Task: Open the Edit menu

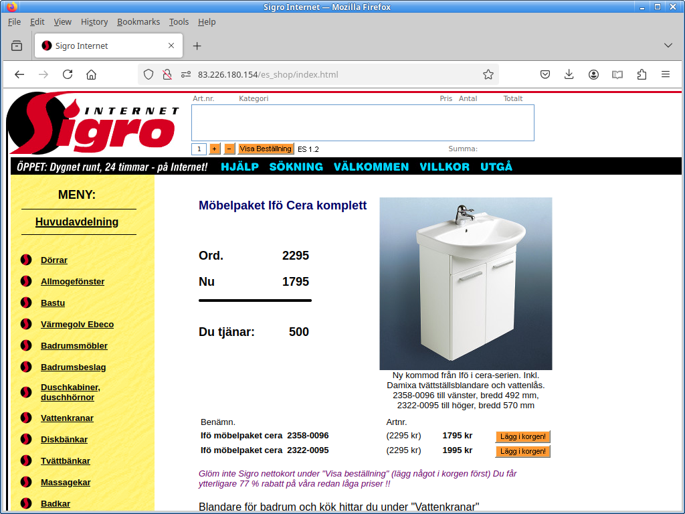Action: (x=37, y=22)
